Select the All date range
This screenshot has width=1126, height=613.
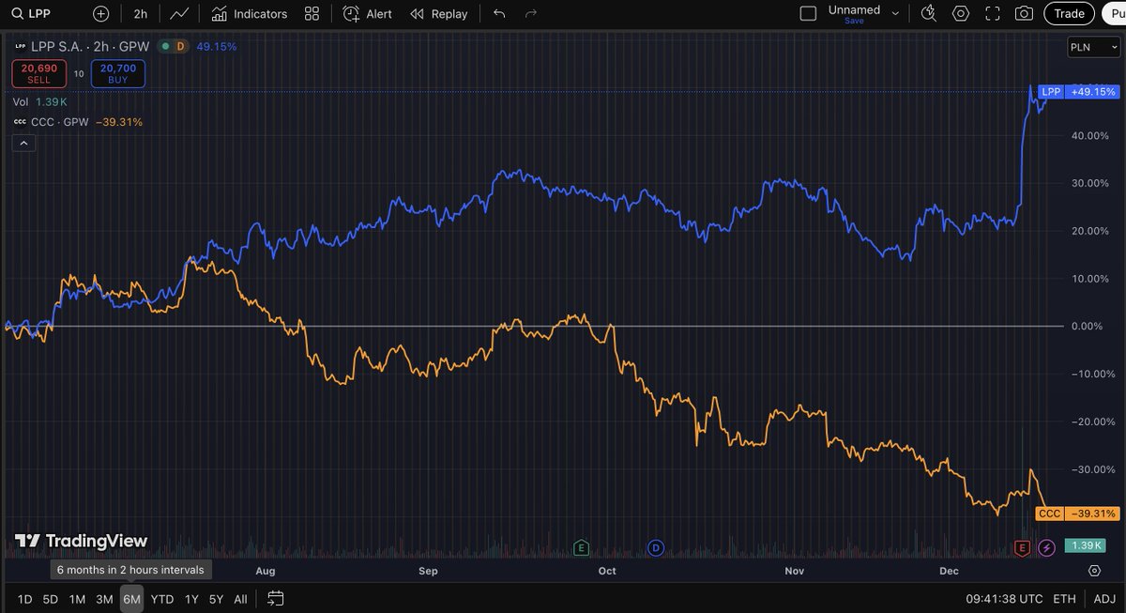tap(240, 598)
